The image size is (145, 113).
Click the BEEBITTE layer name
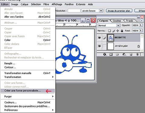click(x=120, y=37)
